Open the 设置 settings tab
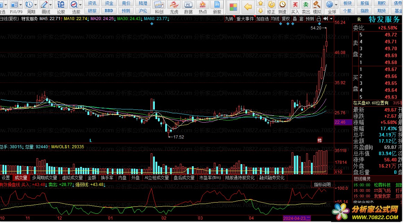404x223 pixels. point(6,178)
